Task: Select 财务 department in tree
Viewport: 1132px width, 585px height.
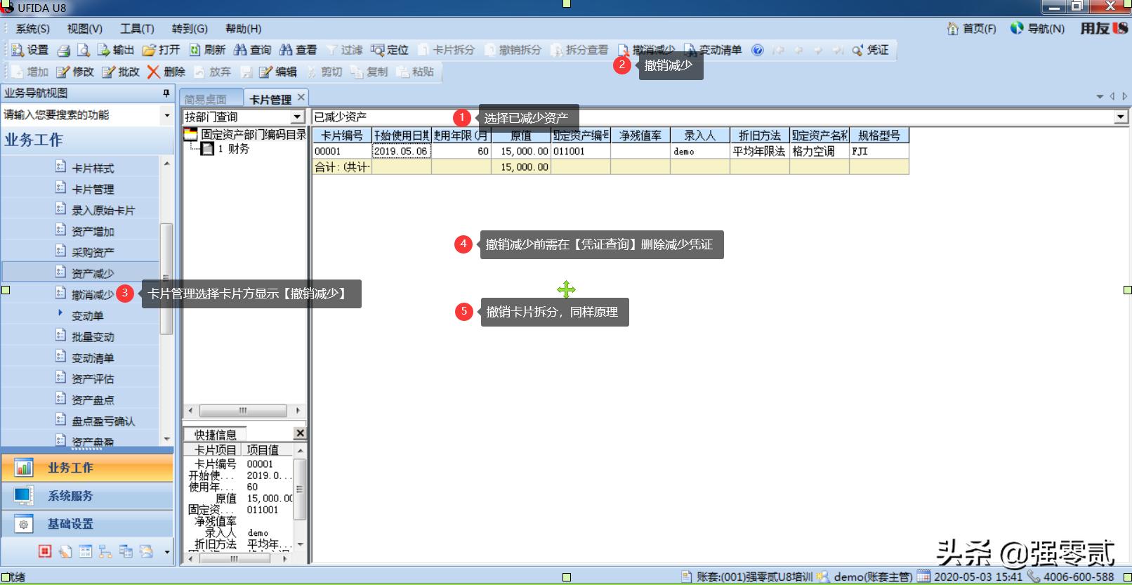Action: [239, 149]
